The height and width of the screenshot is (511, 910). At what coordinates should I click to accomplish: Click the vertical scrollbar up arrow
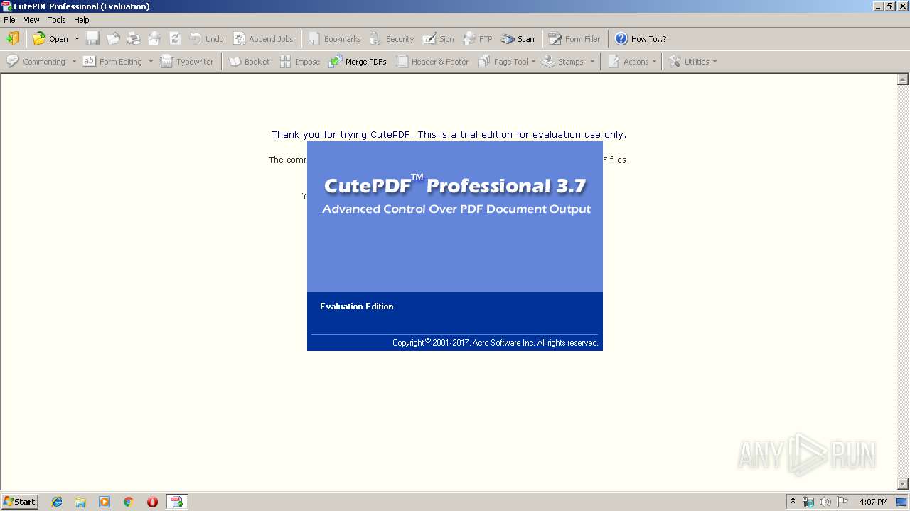(903, 79)
